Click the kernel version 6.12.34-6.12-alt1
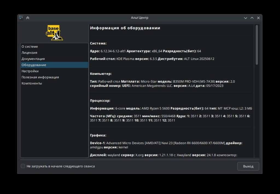Viewport: 280px width, 194px height. click(113, 51)
